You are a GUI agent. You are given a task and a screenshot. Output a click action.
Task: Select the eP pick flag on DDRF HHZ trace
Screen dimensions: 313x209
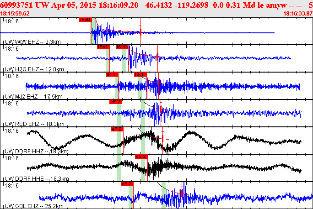pyautogui.click(x=117, y=129)
